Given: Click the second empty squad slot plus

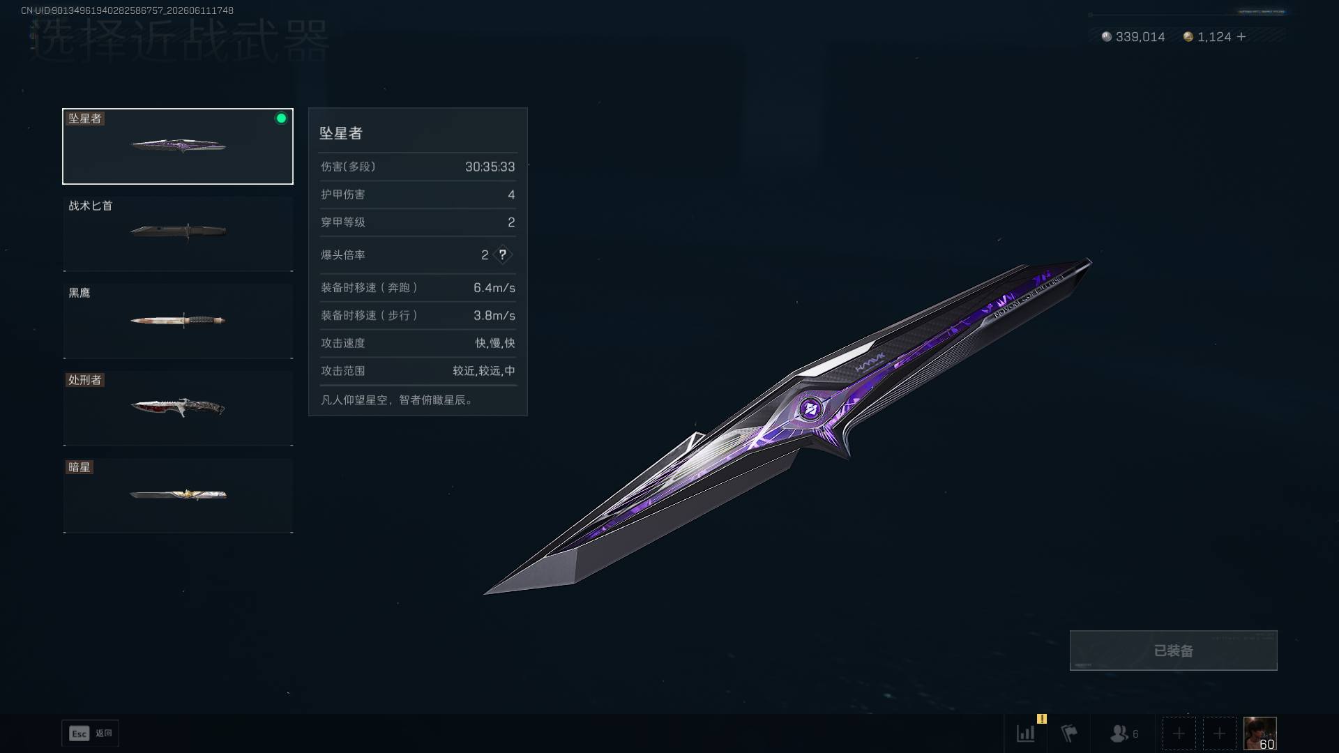Looking at the screenshot, I should 1219,733.
